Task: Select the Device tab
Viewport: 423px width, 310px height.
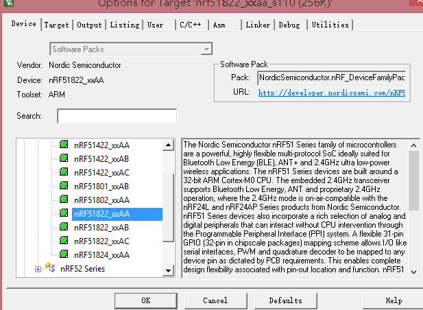Action: 24,24
